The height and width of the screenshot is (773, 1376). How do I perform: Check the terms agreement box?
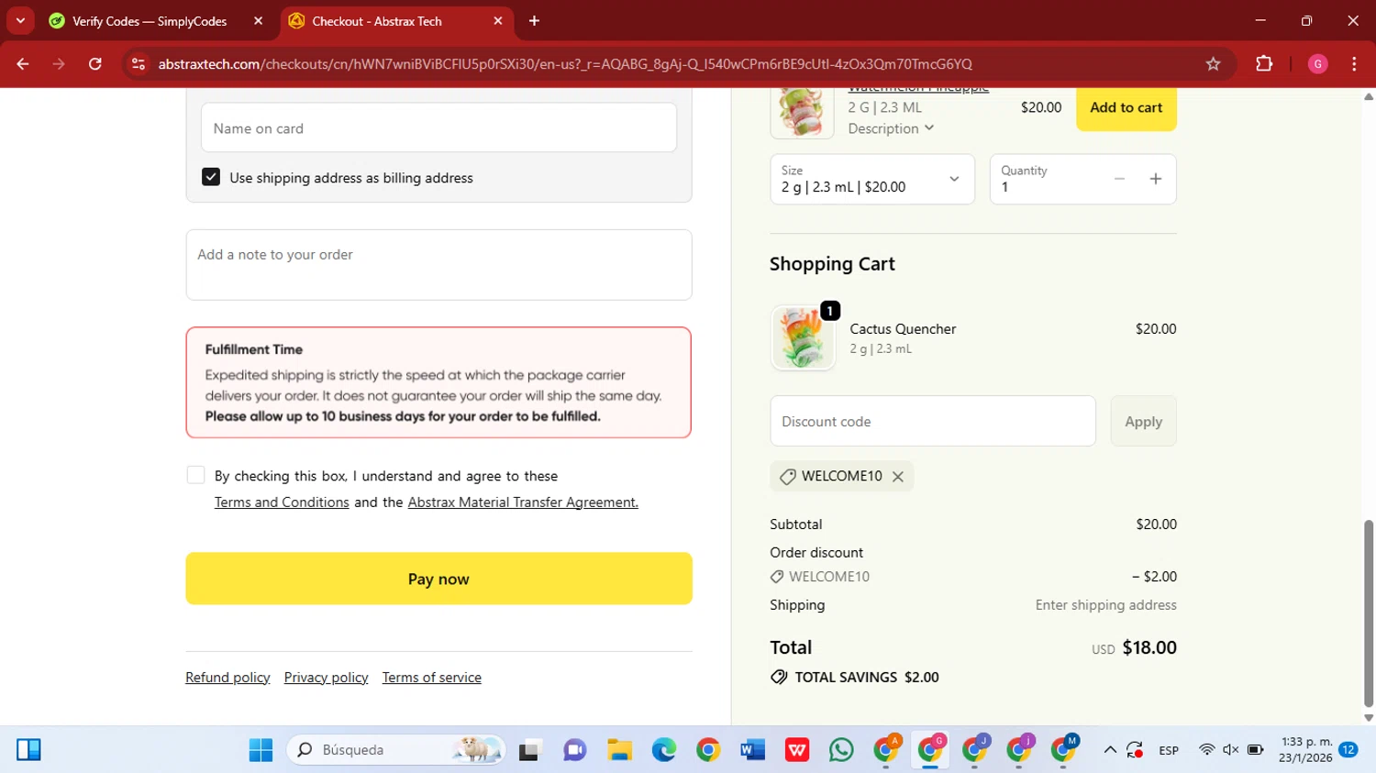[x=195, y=475]
